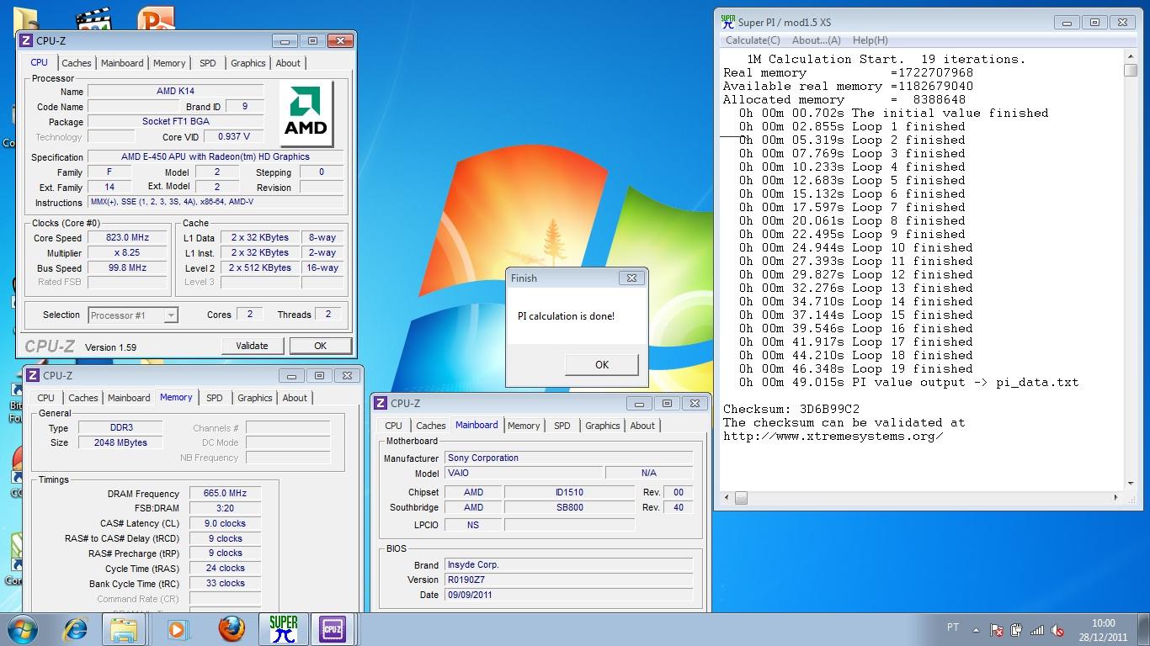
Task: Click the power plug tray icon
Action: click(1017, 629)
